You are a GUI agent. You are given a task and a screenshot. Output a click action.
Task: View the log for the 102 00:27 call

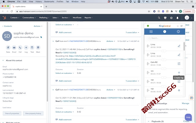click(x=179, y=81)
